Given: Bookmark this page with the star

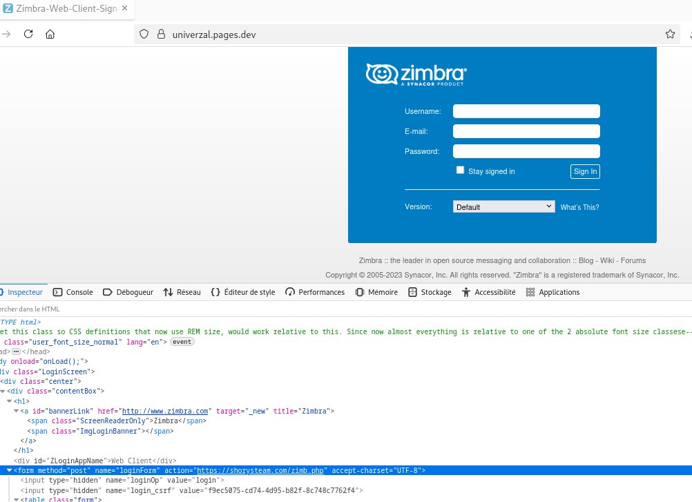Looking at the screenshot, I should click(x=670, y=34).
